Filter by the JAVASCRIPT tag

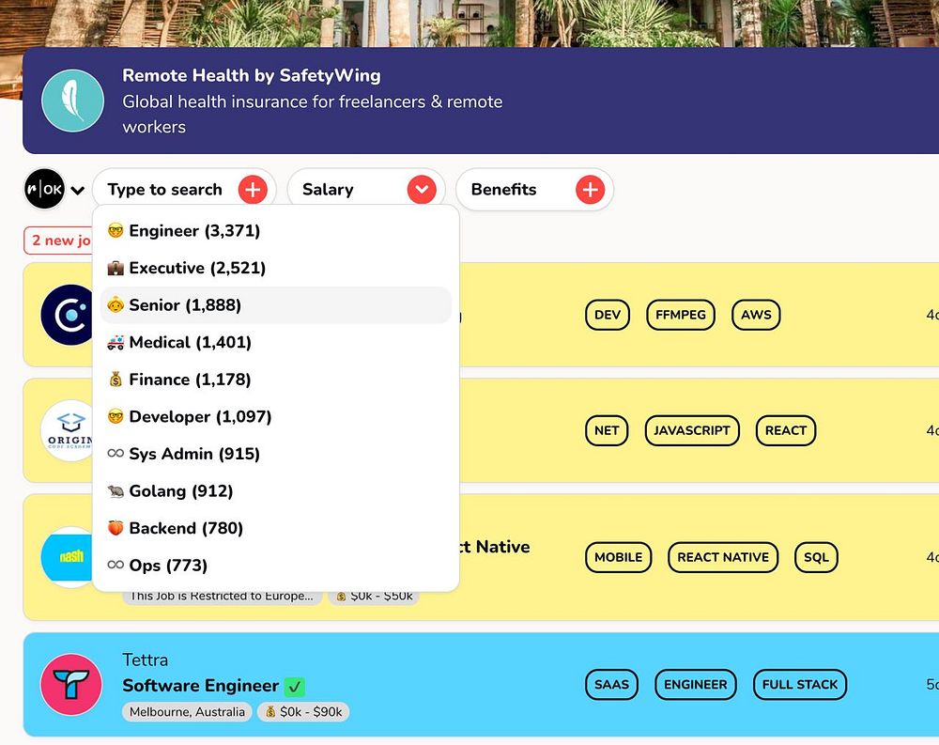(x=692, y=430)
